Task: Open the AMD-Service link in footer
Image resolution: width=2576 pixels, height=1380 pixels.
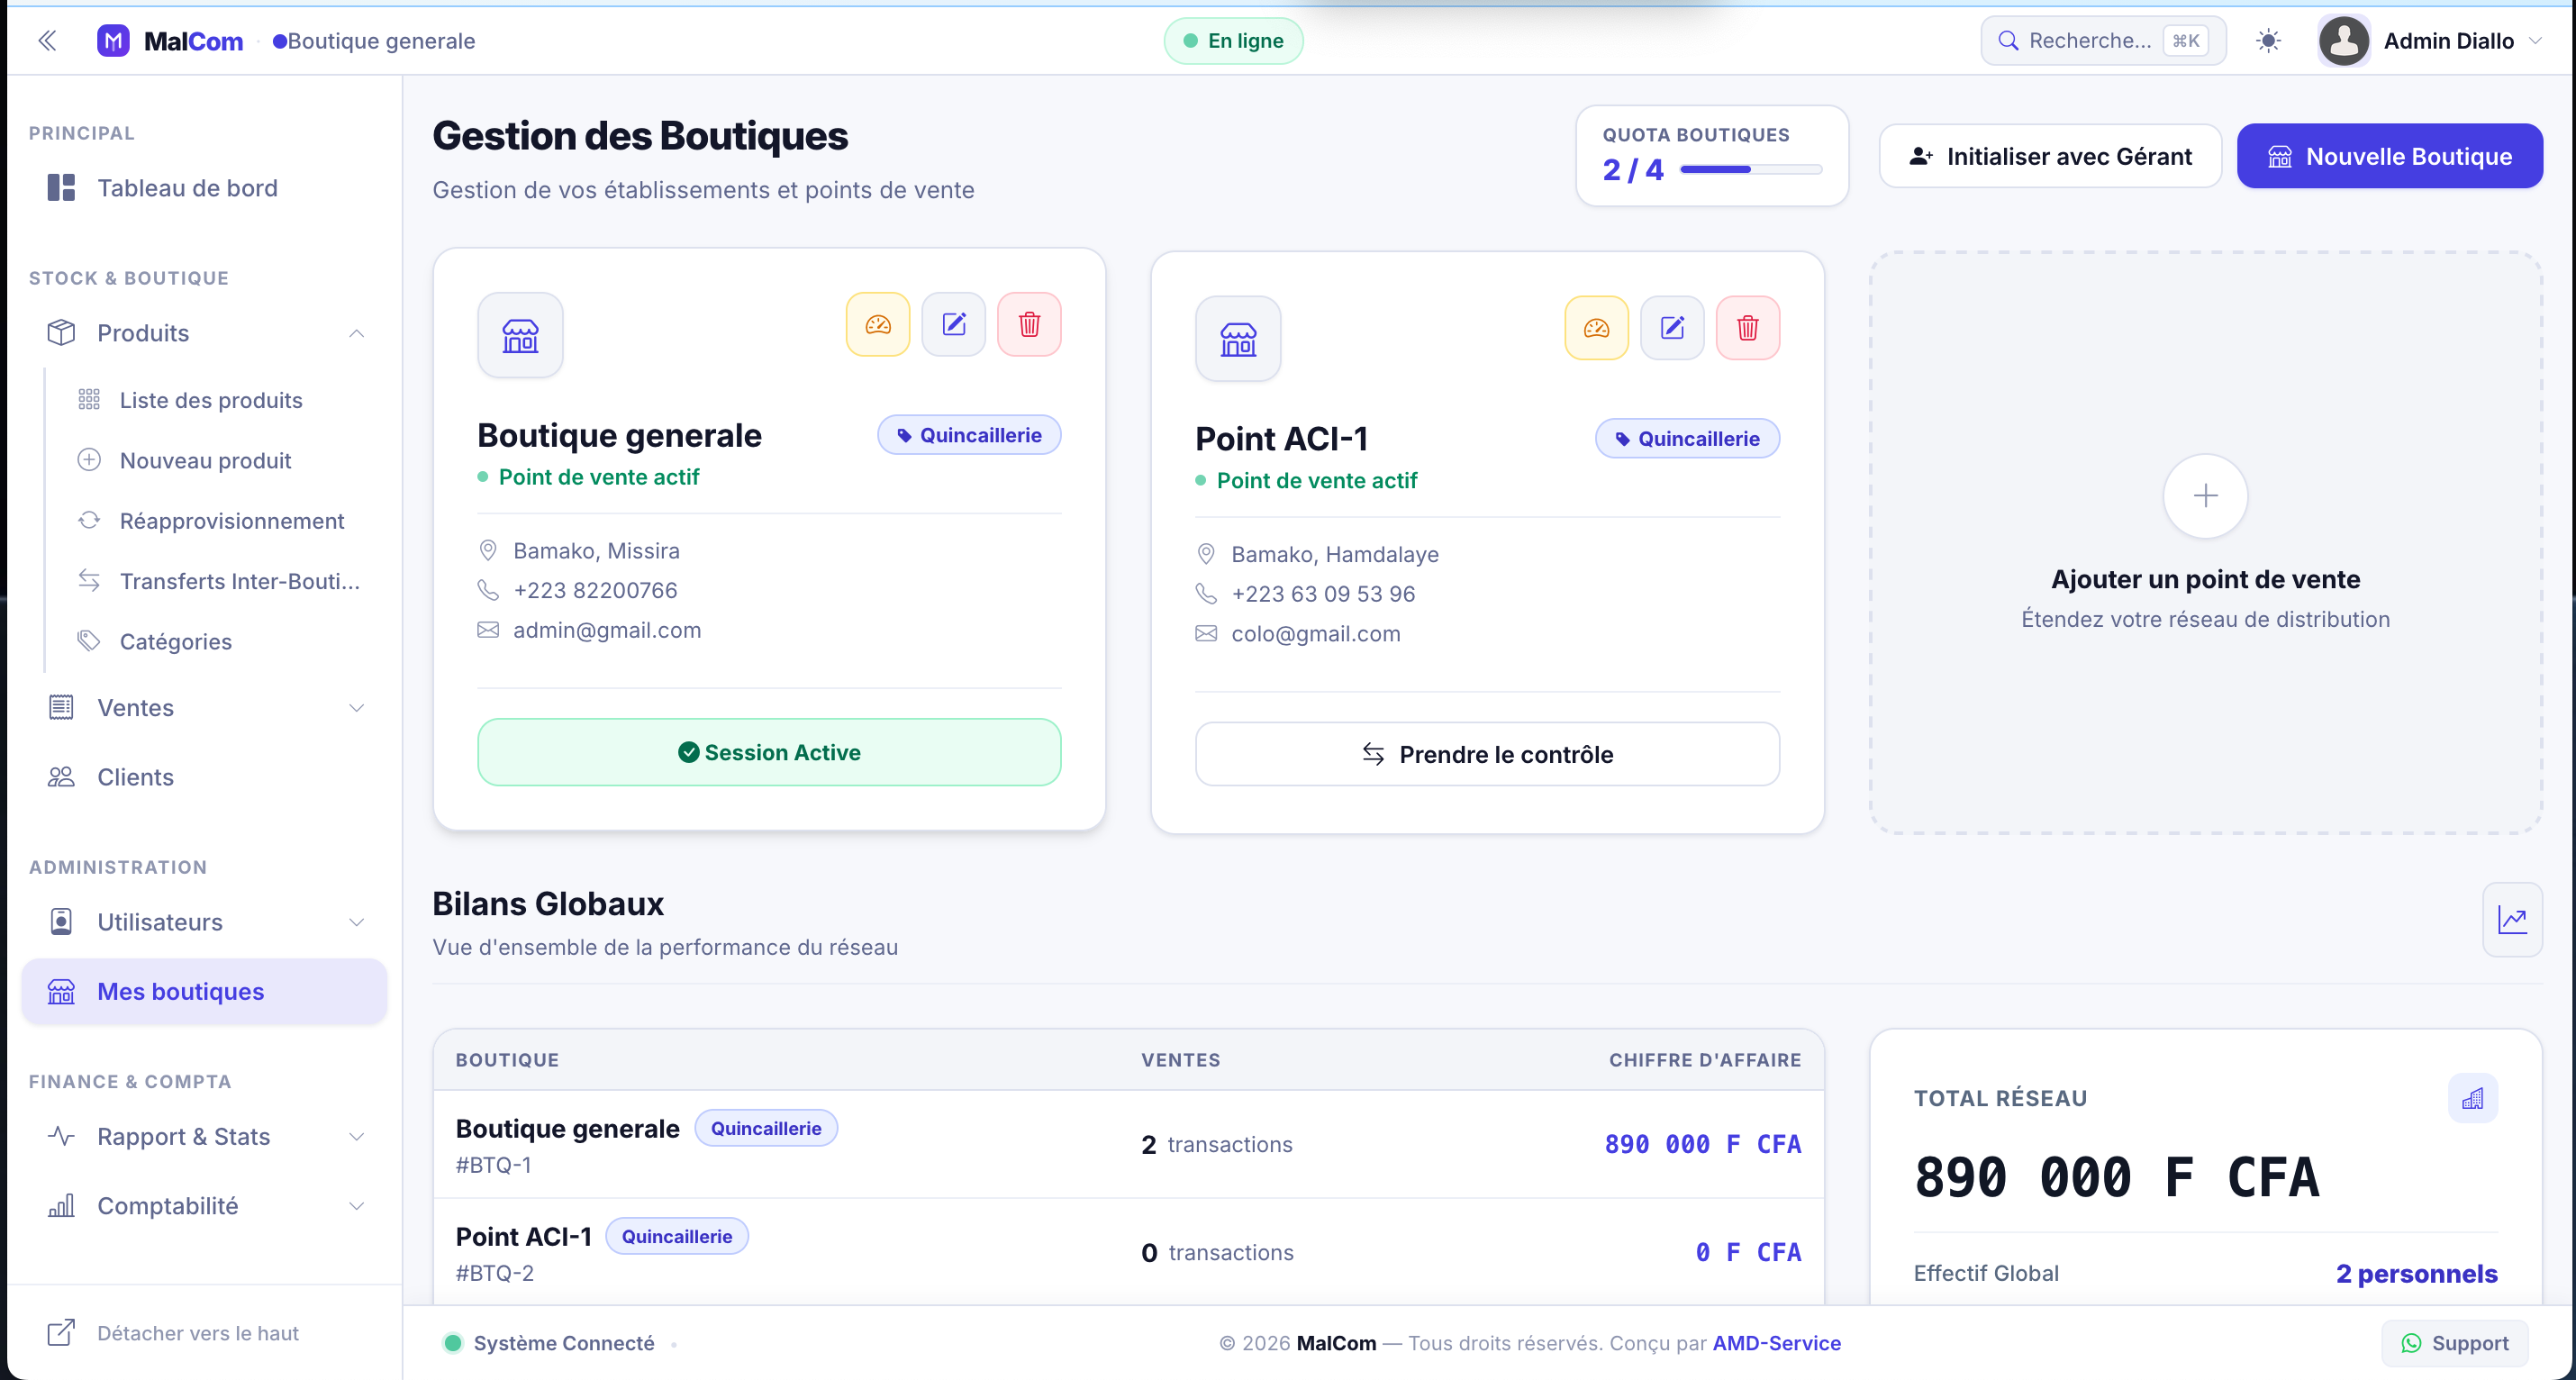Action: [1776, 1343]
